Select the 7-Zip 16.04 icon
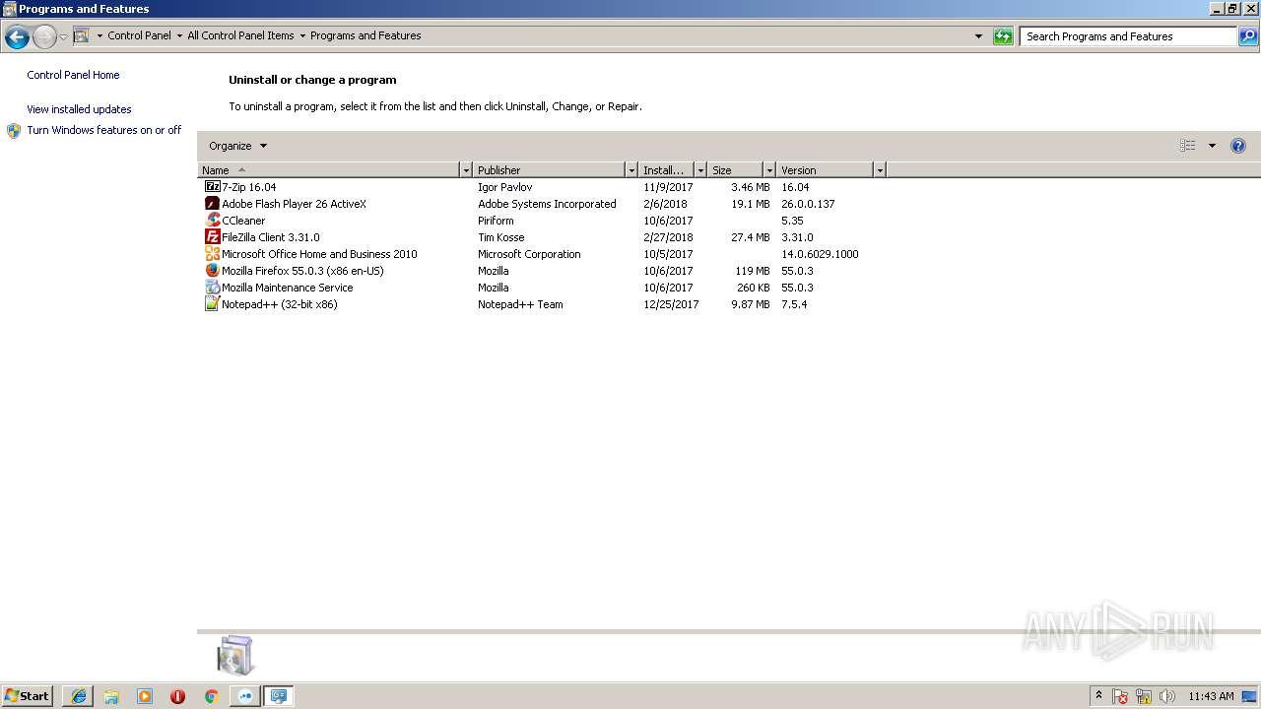The image size is (1261, 709). (x=212, y=187)
